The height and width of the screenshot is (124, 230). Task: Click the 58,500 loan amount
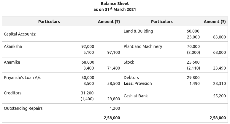pyautogui.click(x=113, y=83)
